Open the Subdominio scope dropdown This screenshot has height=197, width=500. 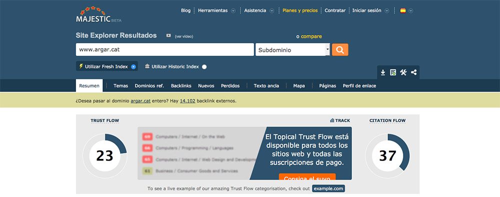click(292, 49)
